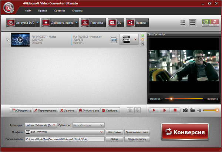The width and height of the screenshot is (222, 152).
Task: Open the Подгонка clip trimming tool
Action: coord(93,23)
